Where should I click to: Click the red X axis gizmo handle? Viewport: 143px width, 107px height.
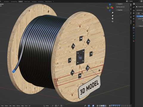pos(112,8)
